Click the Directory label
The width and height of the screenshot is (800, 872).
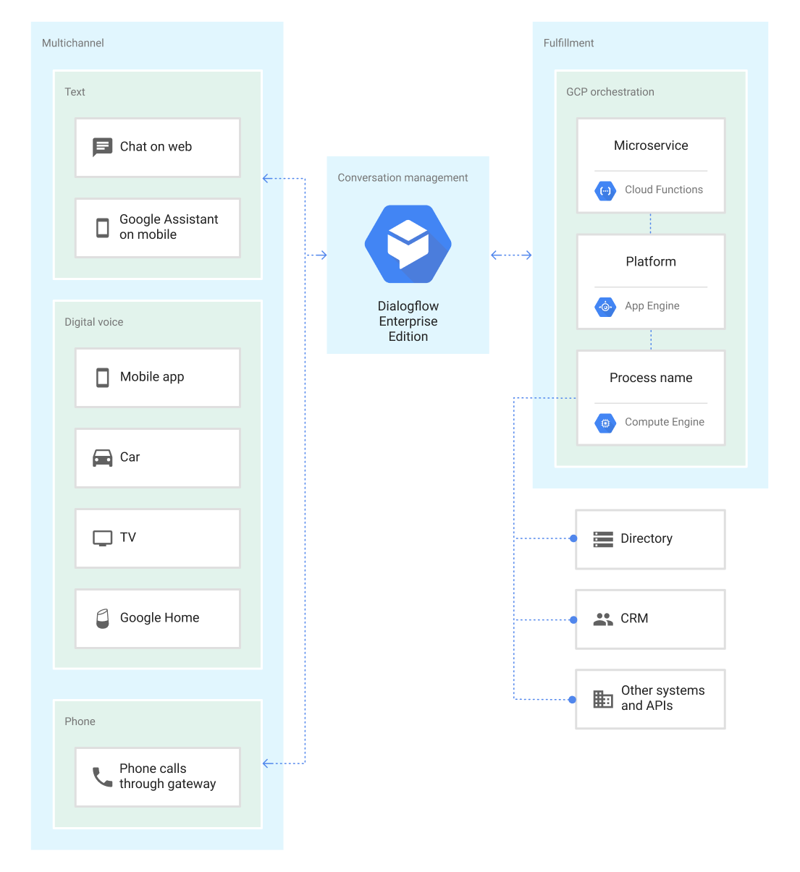coord(647,538)
